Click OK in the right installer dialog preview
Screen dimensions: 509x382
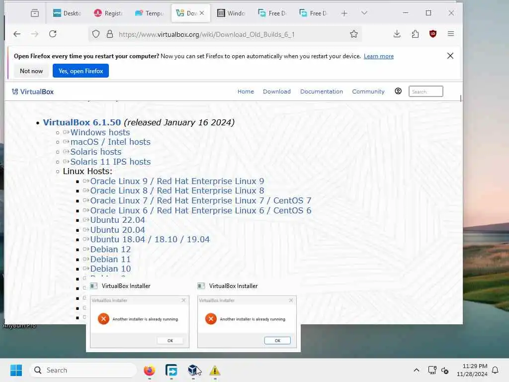tap(277, 340)
